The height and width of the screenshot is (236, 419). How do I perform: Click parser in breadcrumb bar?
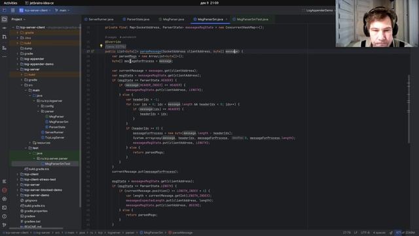point(130,233)
